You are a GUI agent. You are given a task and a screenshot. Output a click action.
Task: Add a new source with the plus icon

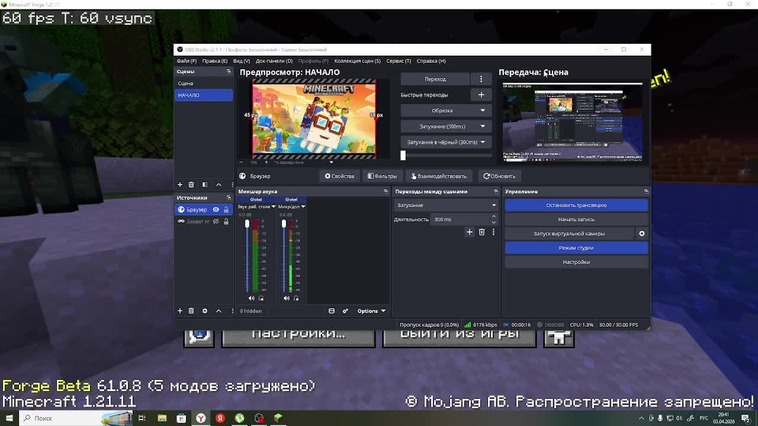tap(180, 311)
